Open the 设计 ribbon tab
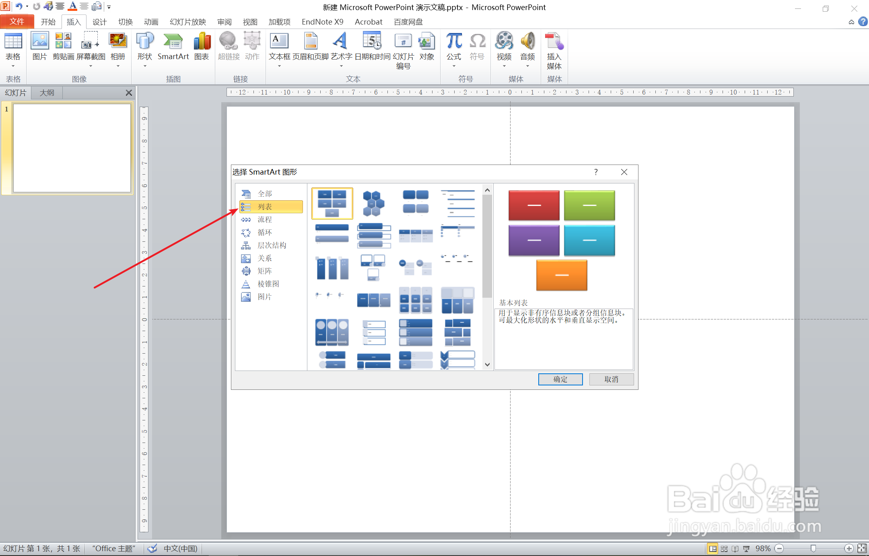The width and height of the screenshot is (869, 556). coord(99,22)
